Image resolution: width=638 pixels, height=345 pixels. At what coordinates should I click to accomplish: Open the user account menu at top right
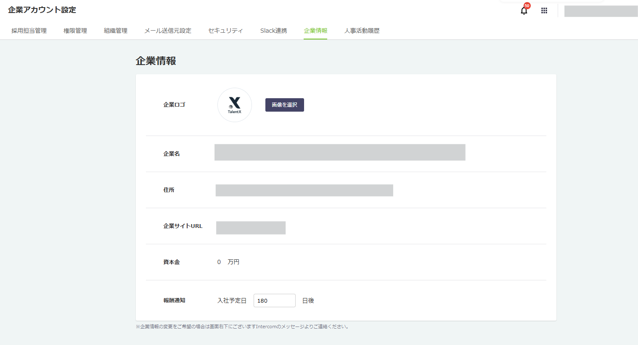coord(601,11)
